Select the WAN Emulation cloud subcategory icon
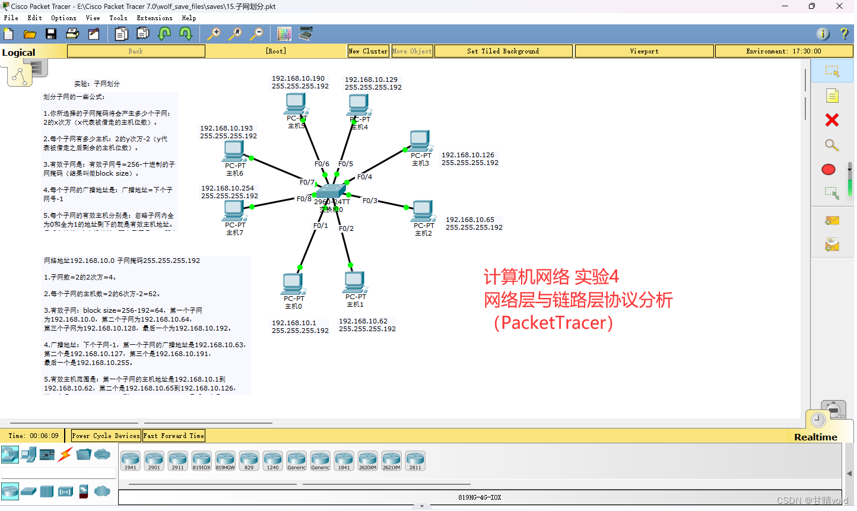This screenshot has height=511, width=857. (x=102, y=491)
